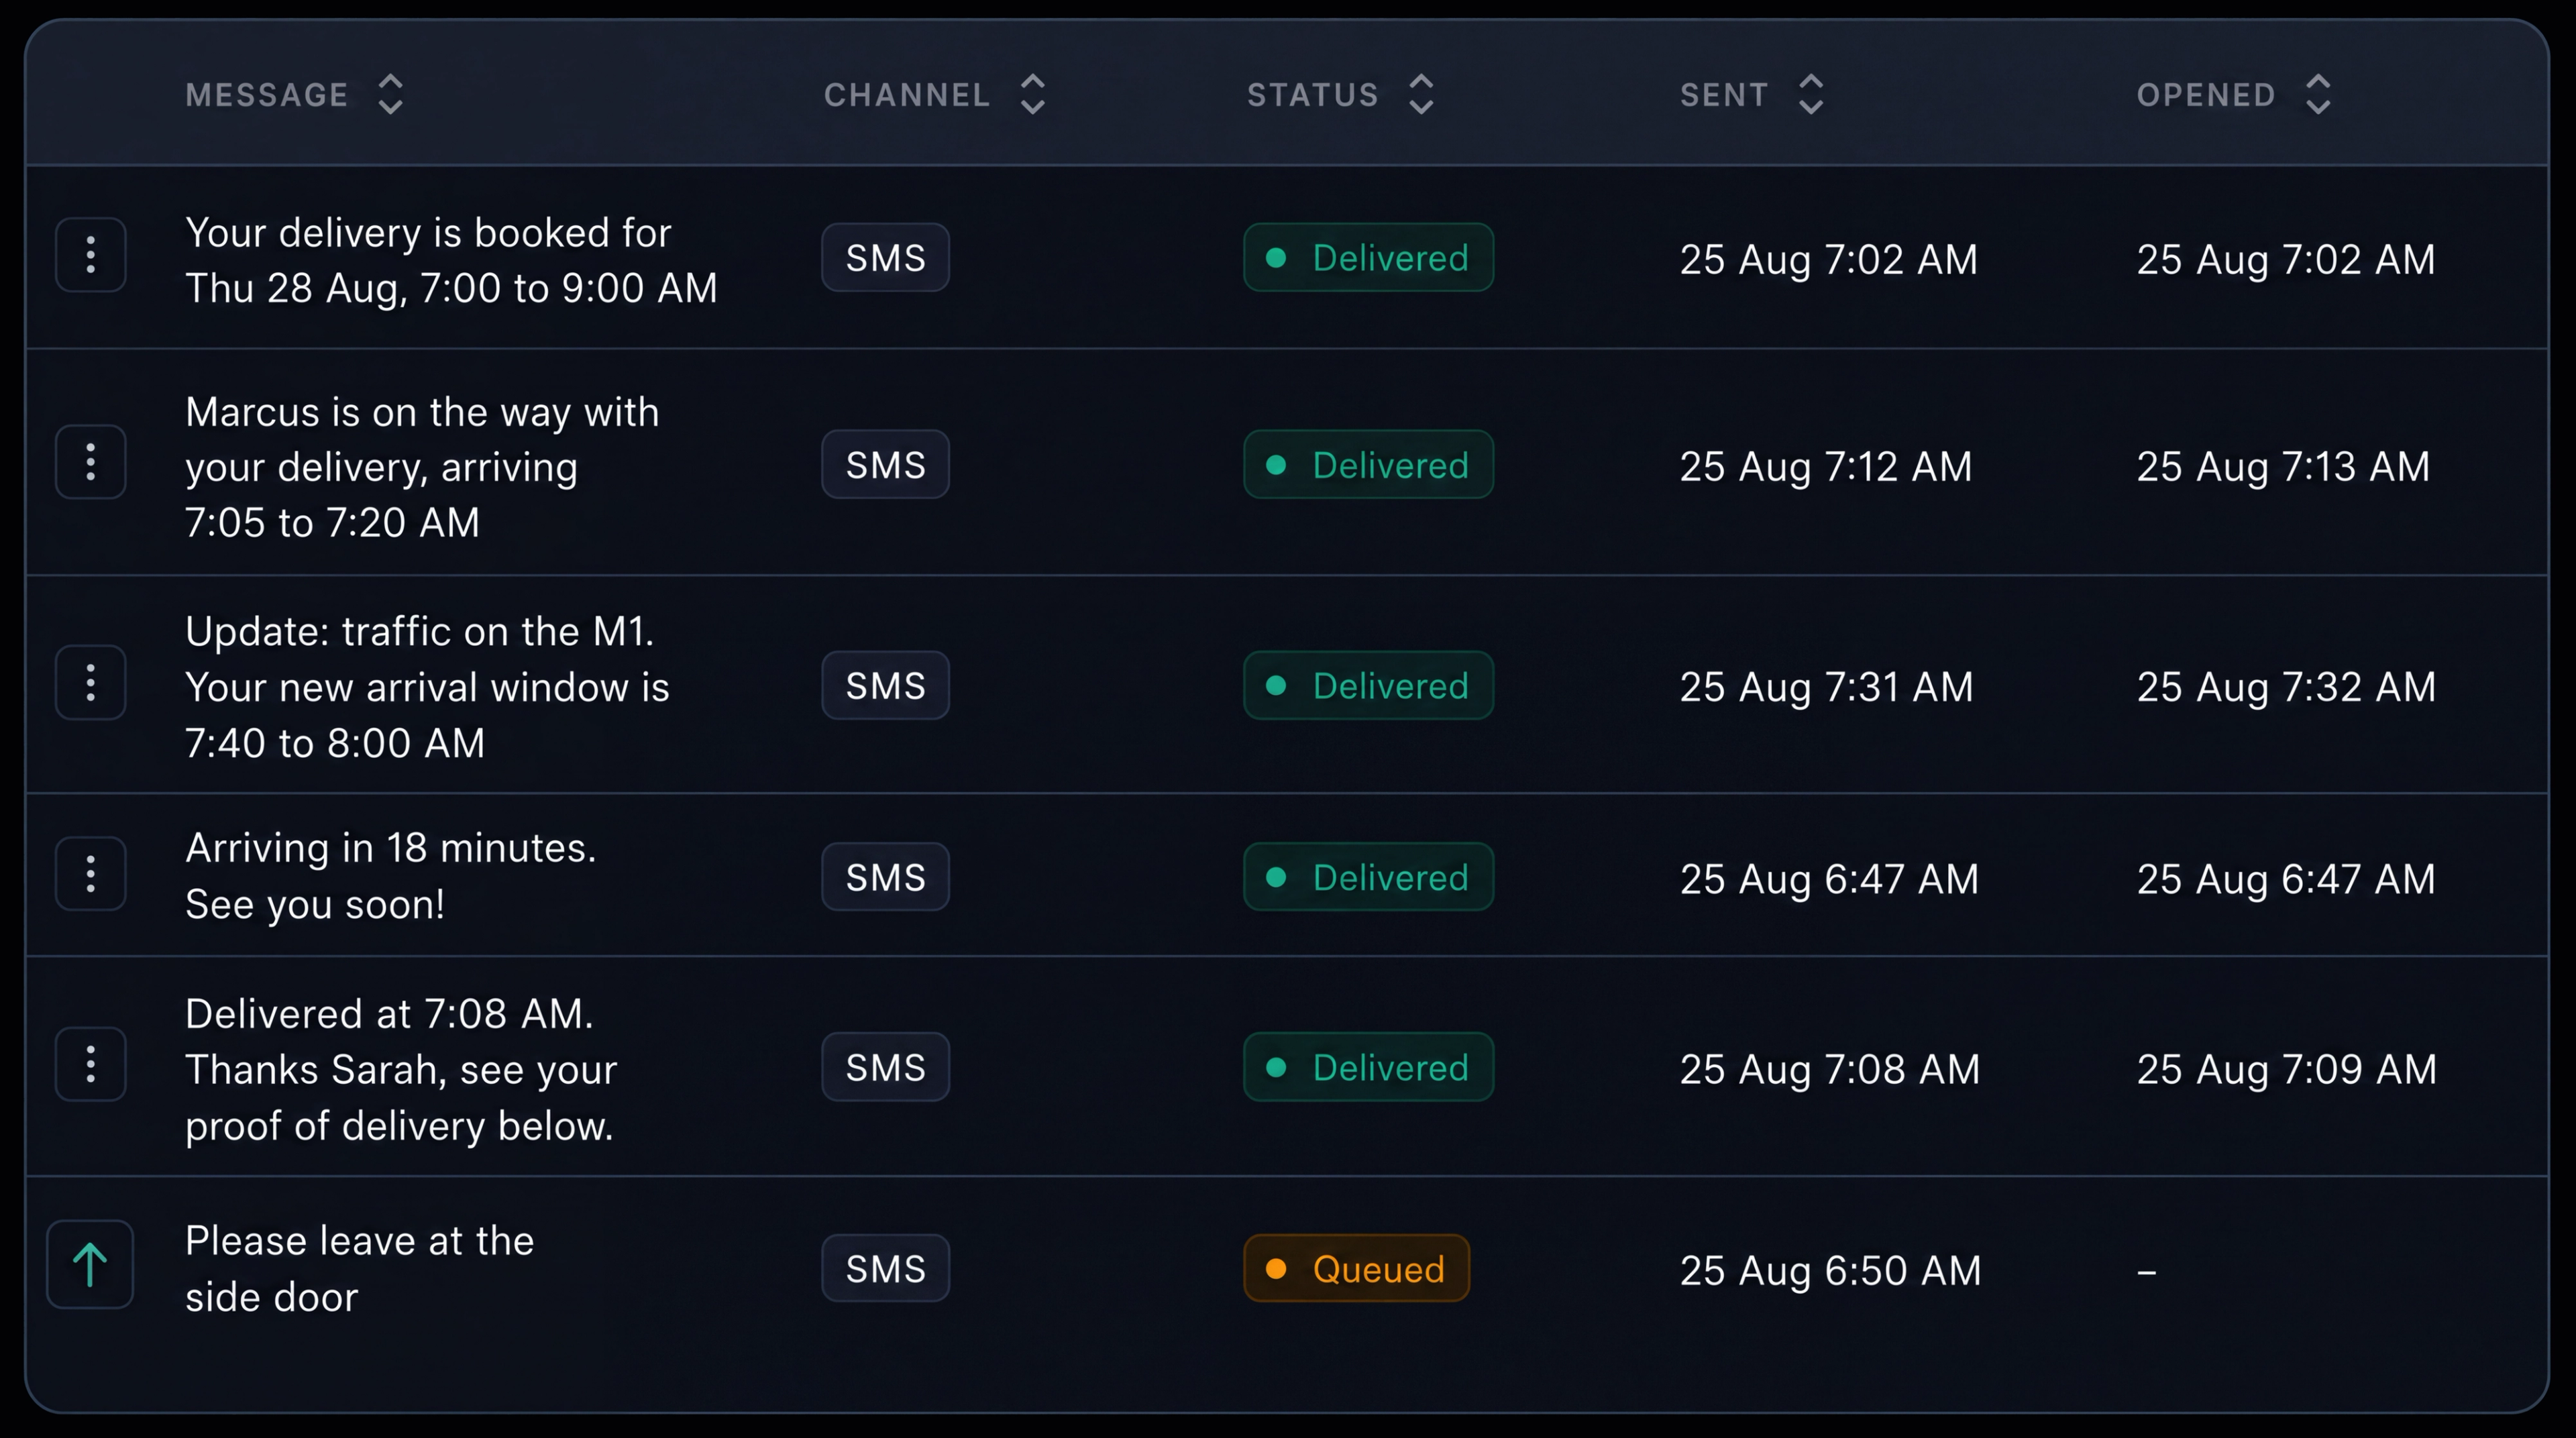Select message 'Marcus is on the way with your delivery'

point(422,467)
